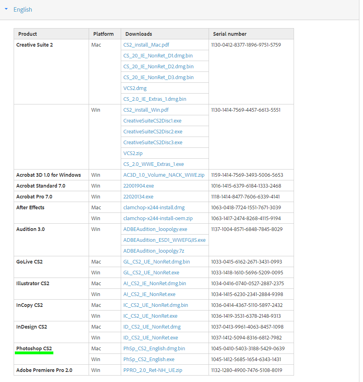This screenshot has height=382, width=363.
Task: Click serial 1037-1412-5094-8316-6812-7982
Action: [246, 338]
